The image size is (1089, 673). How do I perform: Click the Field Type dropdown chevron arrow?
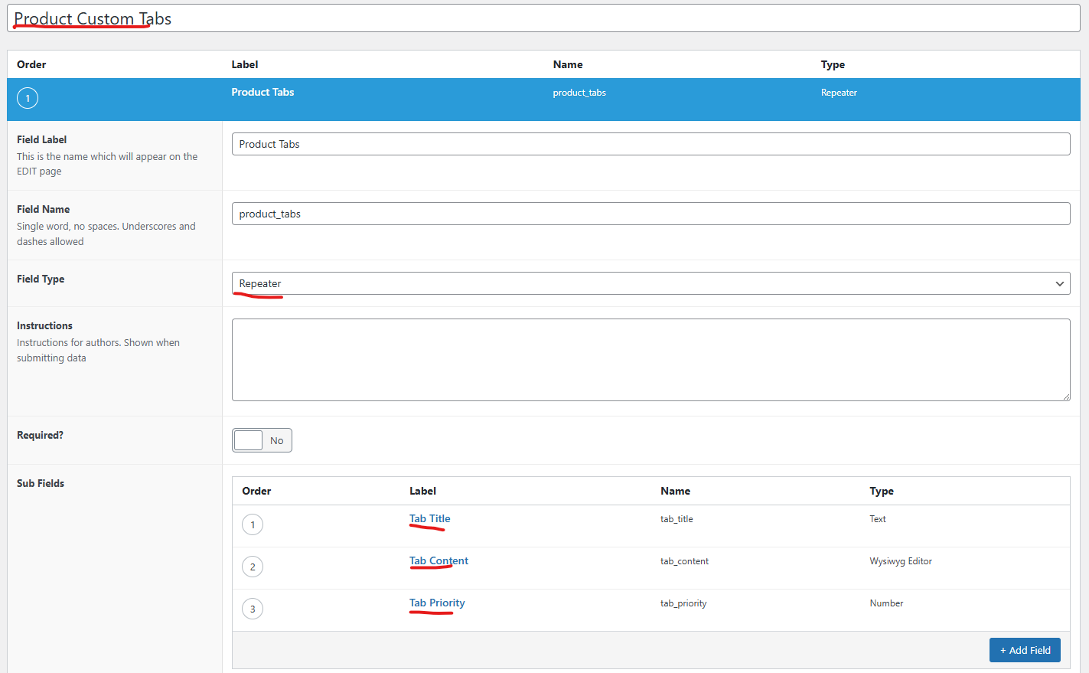click(1059, 284)
